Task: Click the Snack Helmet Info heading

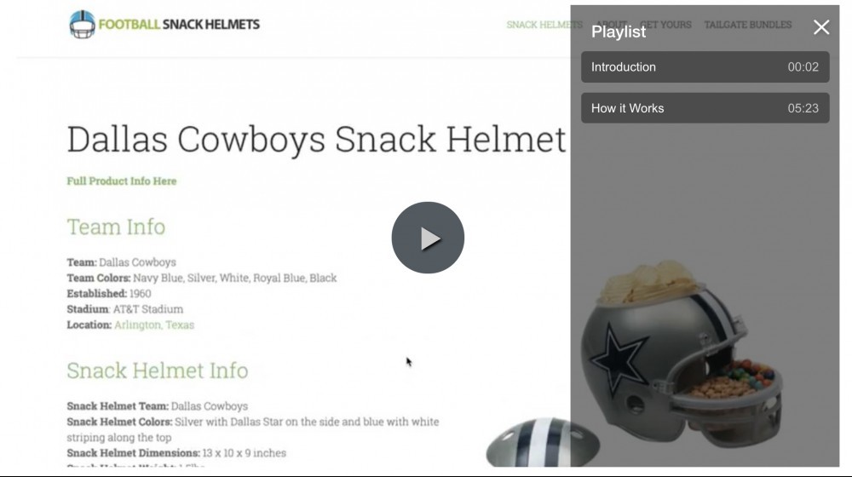Action: (x=157, y=371)
